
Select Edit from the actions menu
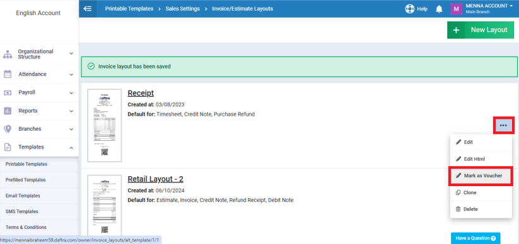481,142
